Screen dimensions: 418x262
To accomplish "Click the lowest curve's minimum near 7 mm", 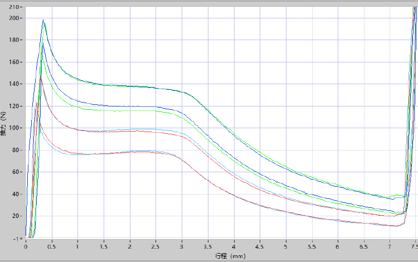I will [395, 226].
